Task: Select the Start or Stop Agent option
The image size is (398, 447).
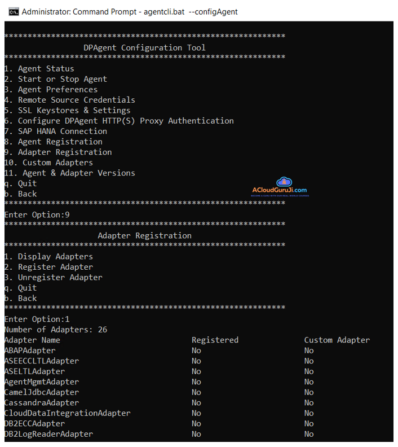Action: click(55, 79)
